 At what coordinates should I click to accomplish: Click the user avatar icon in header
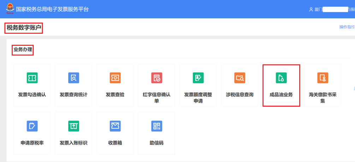tap(311, 10)
